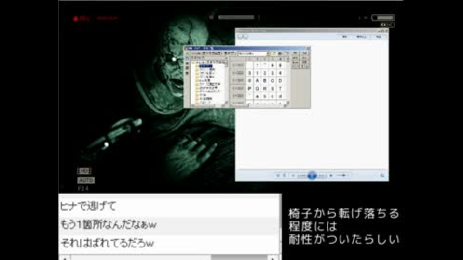463x260 pixels.
Task: Select character T in IME Pad grid
Action: coord(280,89)
